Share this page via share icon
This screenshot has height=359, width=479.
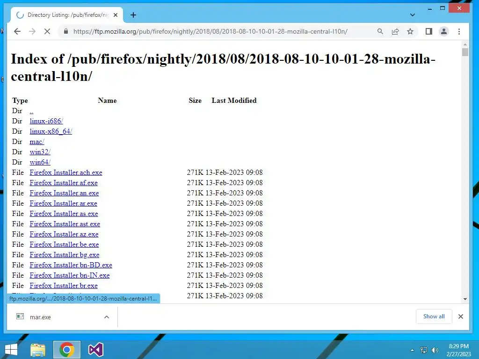395,31
